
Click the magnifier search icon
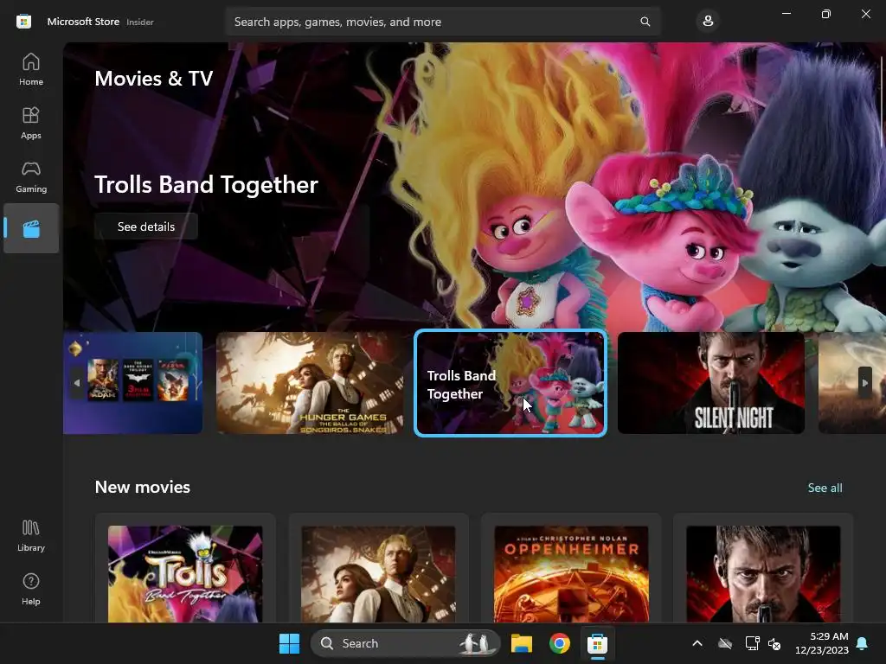[x=645, y=22]
